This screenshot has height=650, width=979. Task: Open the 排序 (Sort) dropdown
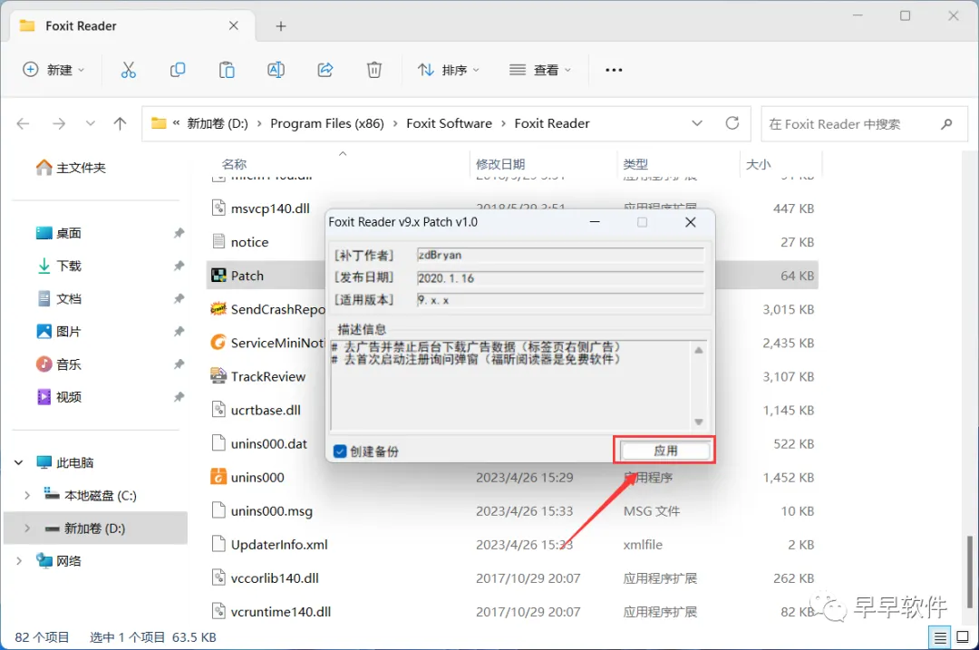[x=449, y=70]
